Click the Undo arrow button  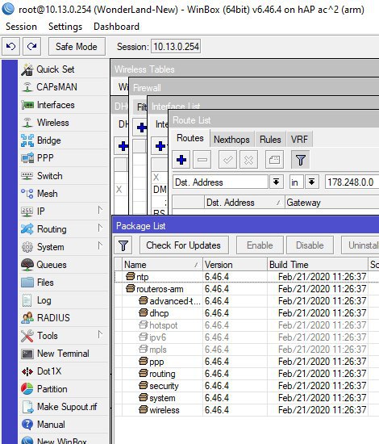[x=11, y=47]
